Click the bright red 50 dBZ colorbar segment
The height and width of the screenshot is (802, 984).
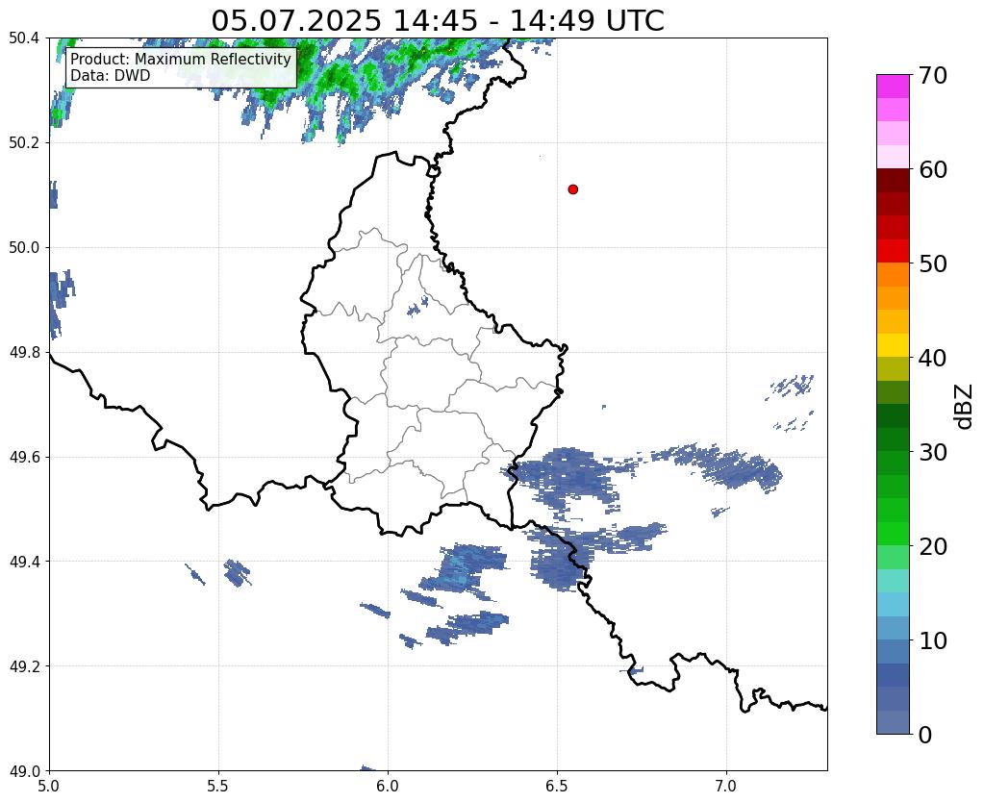(893, 251)
